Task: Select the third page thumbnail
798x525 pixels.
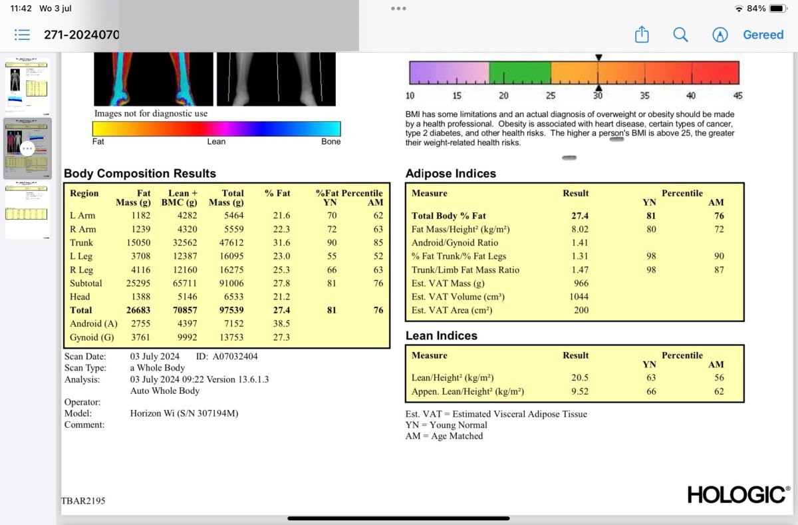Action: (27, 211)
